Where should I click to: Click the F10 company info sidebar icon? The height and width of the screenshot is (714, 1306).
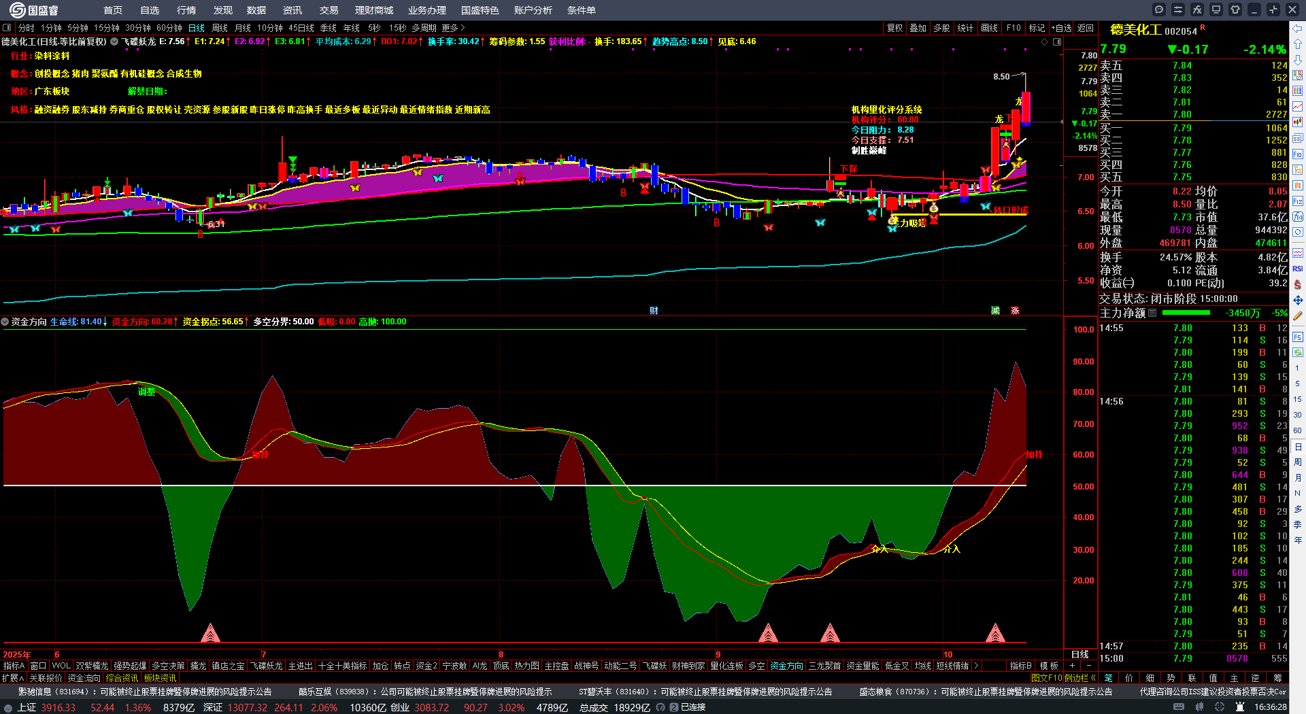[x=1298, y=154]
